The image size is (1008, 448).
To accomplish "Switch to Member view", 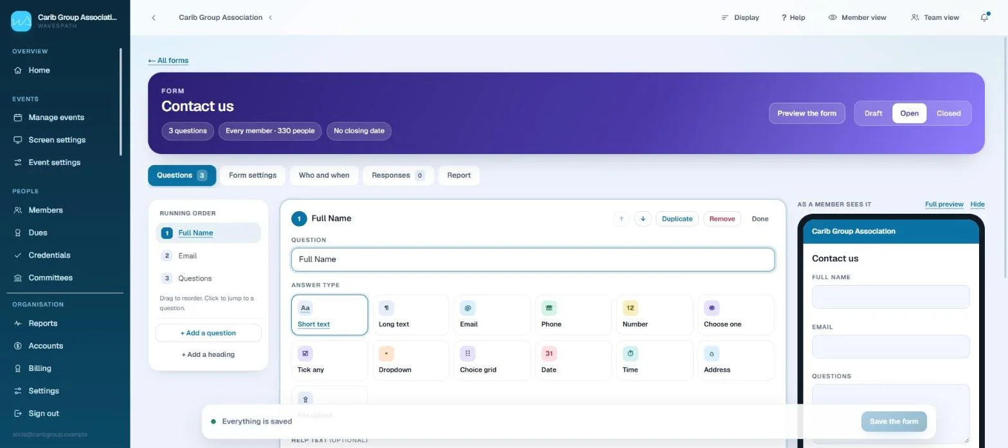I will (x=857, y=17).
